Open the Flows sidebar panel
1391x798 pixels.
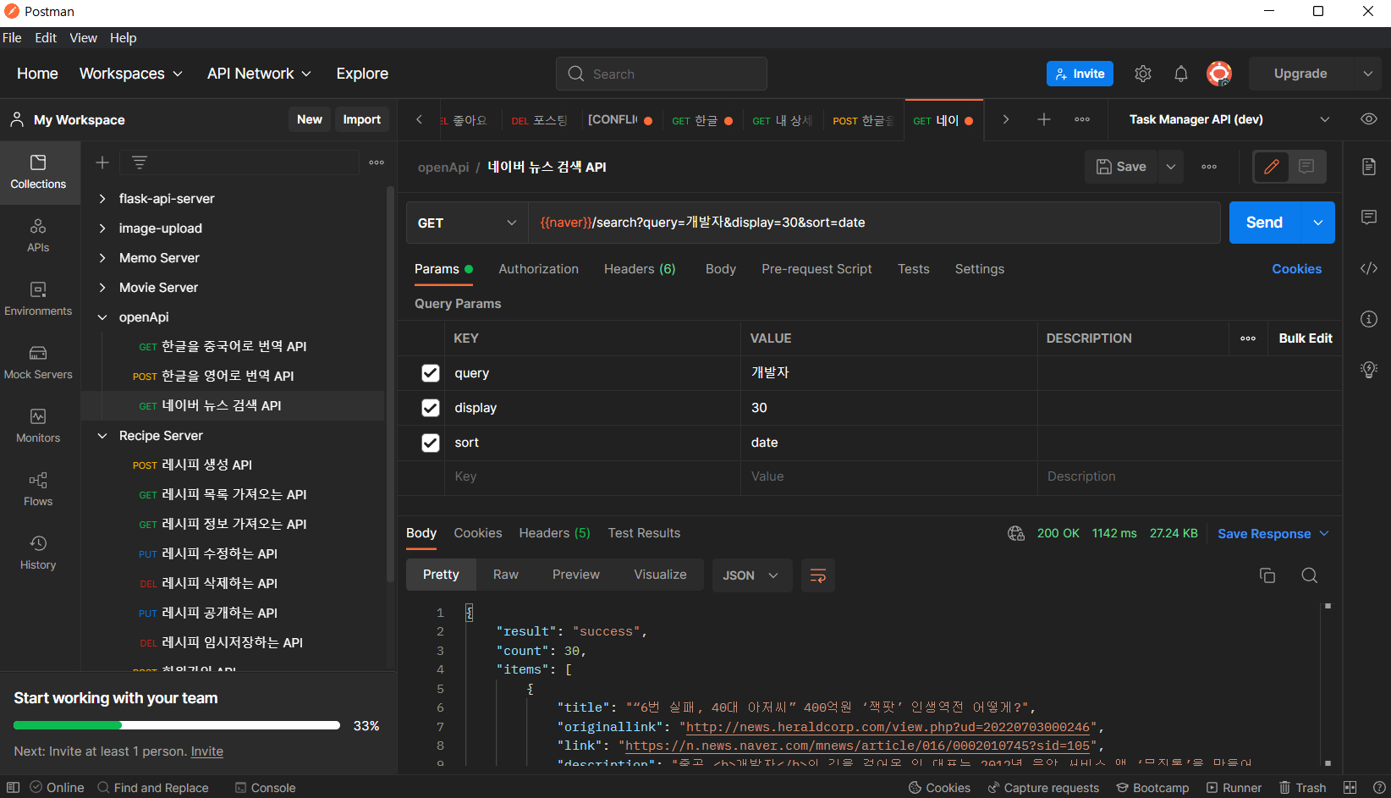point(38,489)
